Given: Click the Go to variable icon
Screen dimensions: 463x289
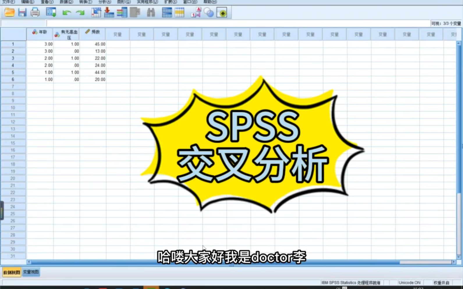Looking at the screenshot, I should pyautogui.click(x=109, y=13).
